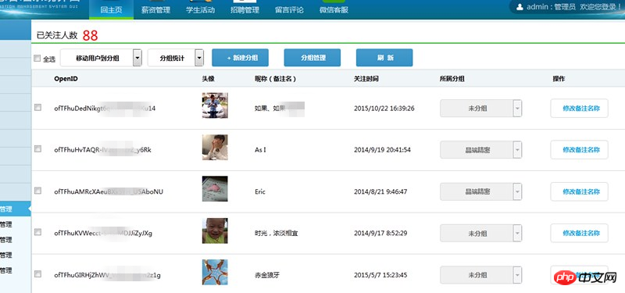625x293 pixels.
Task: Click the + 新建分组 button
Action: click(240, 58)
